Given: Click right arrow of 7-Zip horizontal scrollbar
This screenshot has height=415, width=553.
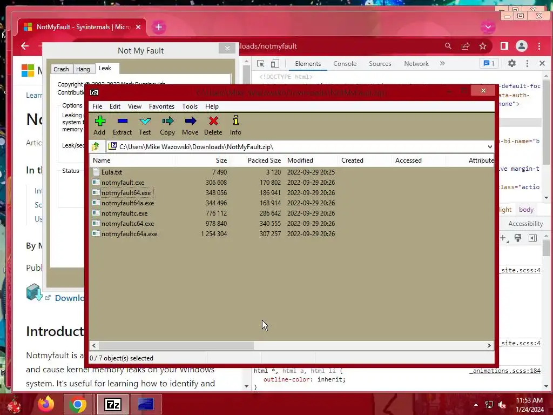Looking at the screenshot, I should (489, 345).
